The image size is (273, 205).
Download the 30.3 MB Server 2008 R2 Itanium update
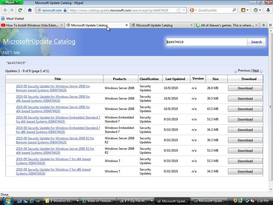point(245,140)
